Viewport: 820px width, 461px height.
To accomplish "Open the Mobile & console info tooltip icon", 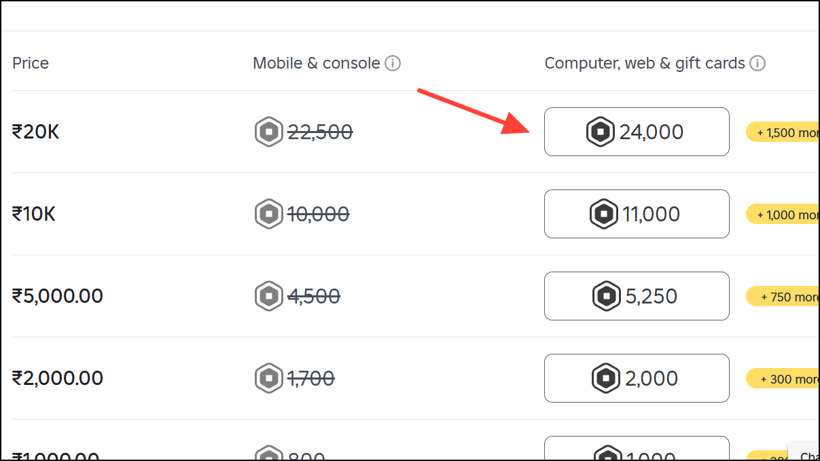I will point(393,62).
